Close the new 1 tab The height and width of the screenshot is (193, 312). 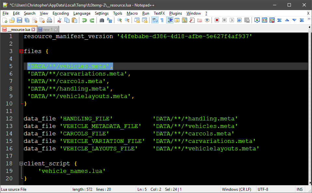(x=56, y=30)
